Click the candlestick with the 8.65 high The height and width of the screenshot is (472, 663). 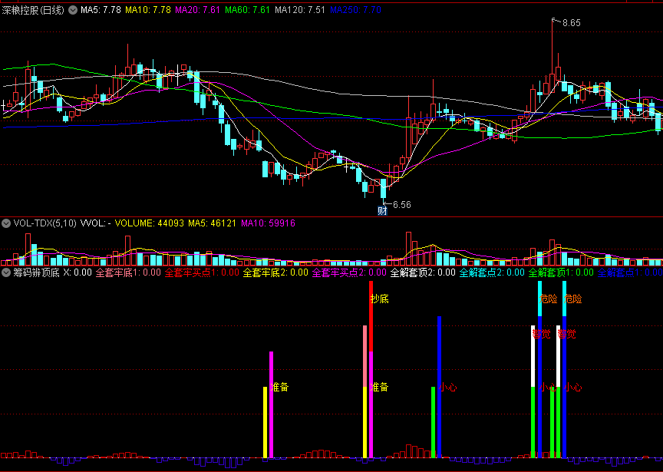tap(552, 57)
